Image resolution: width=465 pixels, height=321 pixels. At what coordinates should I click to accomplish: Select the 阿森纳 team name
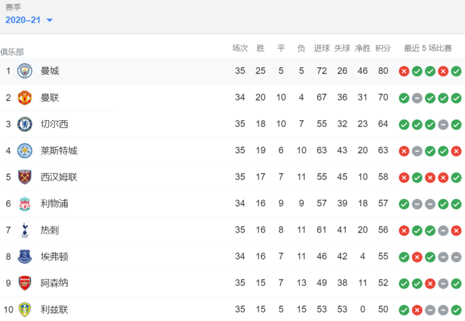pyautogui.click(x=54, y=283)
